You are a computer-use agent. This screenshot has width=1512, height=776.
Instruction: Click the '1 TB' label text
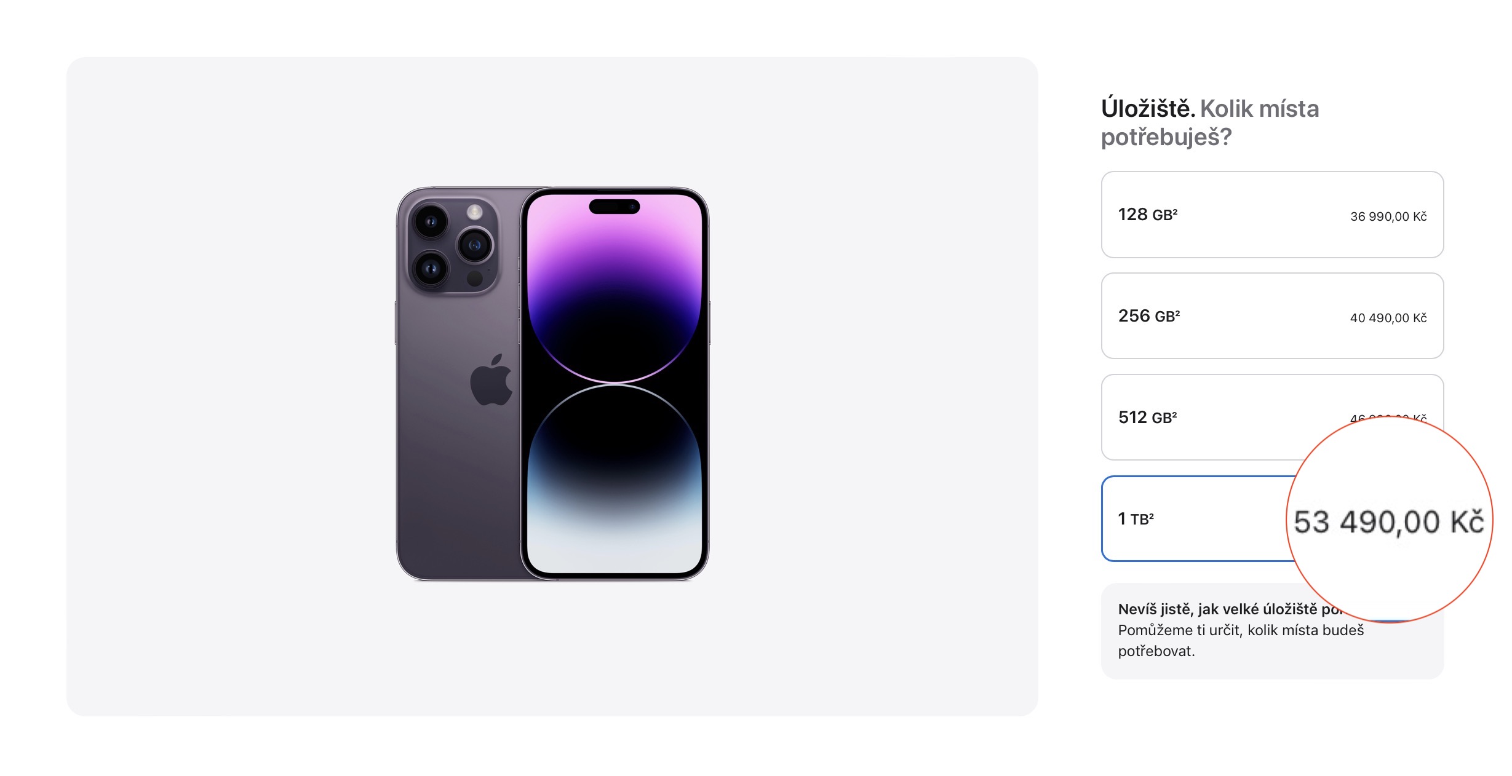1136,519
